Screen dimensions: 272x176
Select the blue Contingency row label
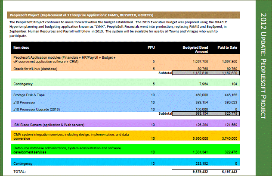pyautogui.click(x=23, y=163)
